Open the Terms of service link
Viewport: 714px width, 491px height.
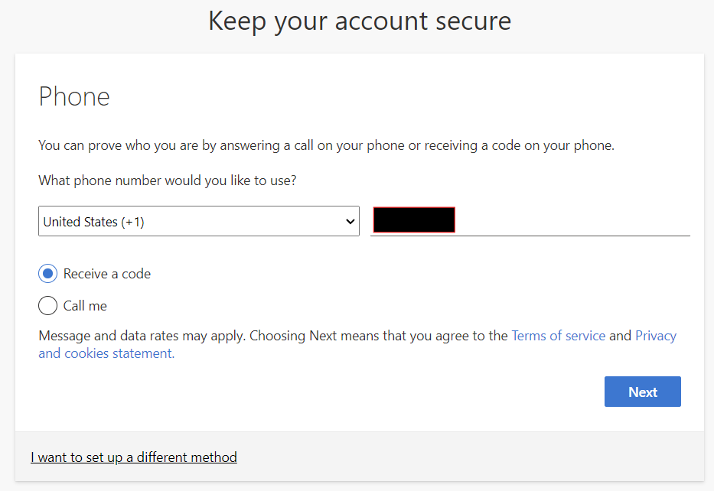tap(559, 336)
